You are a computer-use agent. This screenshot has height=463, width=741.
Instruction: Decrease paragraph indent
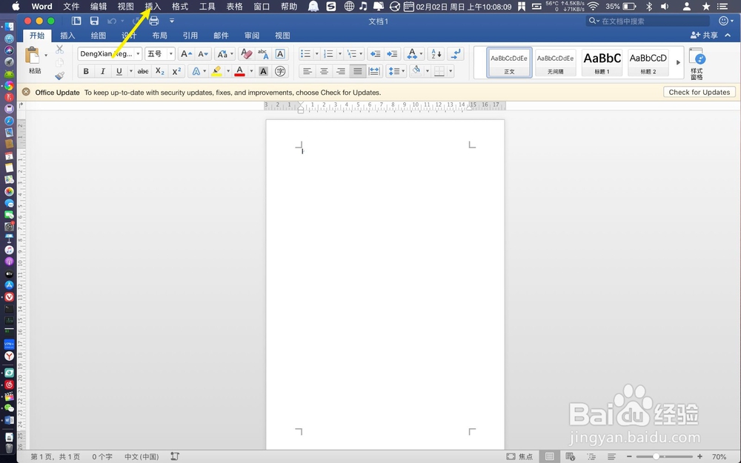(x=375, y=54)
